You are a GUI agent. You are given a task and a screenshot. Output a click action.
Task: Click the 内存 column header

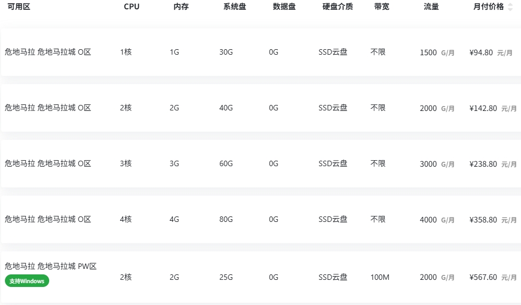(181, 7)
